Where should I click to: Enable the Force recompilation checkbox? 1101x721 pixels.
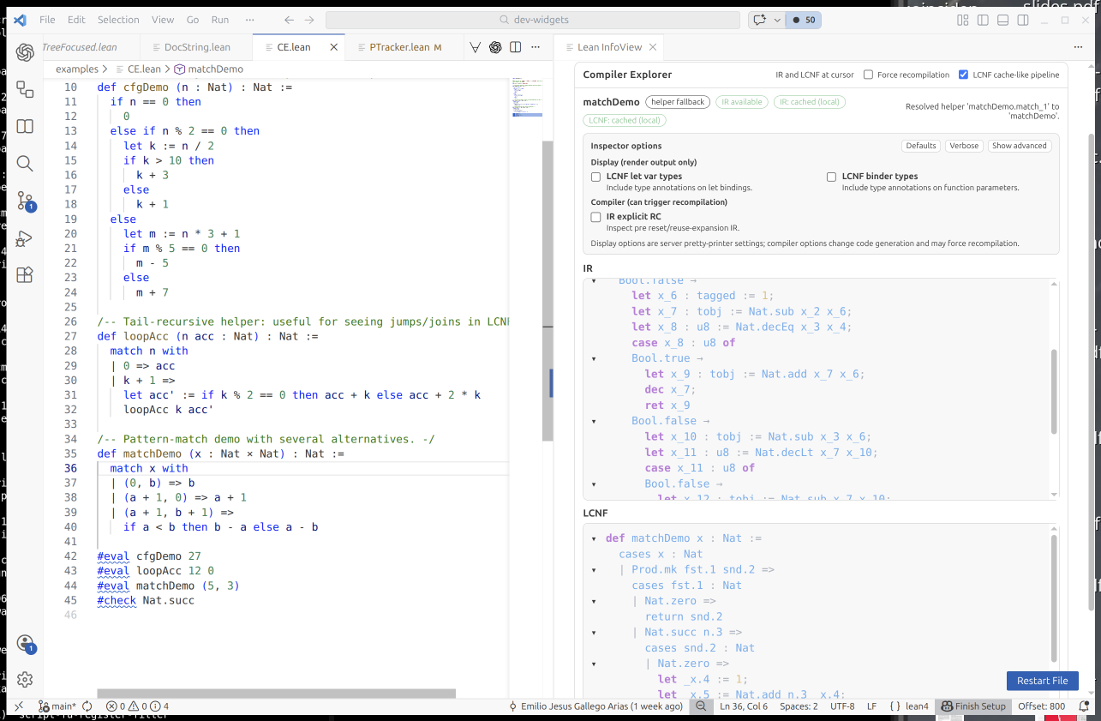pyautogui.click(x=868, y=75)
